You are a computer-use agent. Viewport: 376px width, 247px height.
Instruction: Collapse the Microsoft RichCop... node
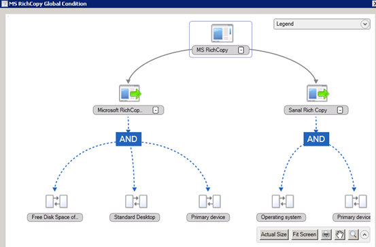point(156,110)
